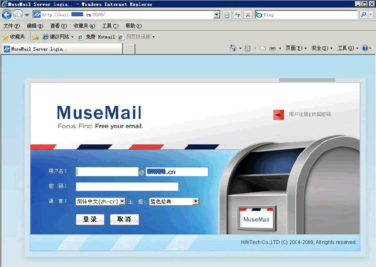Viewport: 376px width, 267px height.
Task: Select the MuseMail Server login tab
Action: pos(63,49)
